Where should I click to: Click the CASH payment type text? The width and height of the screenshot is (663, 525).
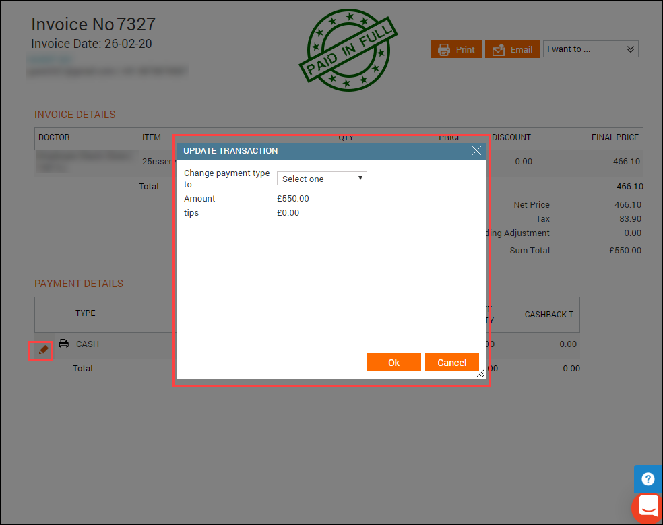tap(88, 344)
